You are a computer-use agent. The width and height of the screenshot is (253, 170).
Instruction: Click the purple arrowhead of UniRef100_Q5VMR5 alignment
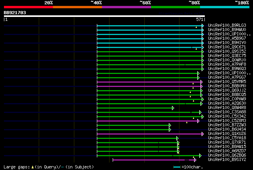[x=202, y=82]
